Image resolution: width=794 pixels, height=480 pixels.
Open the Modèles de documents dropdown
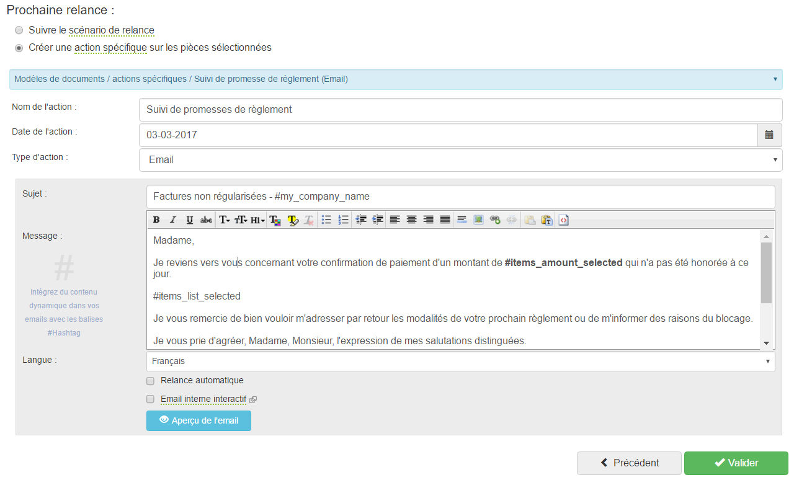click(x=396, y=79)
